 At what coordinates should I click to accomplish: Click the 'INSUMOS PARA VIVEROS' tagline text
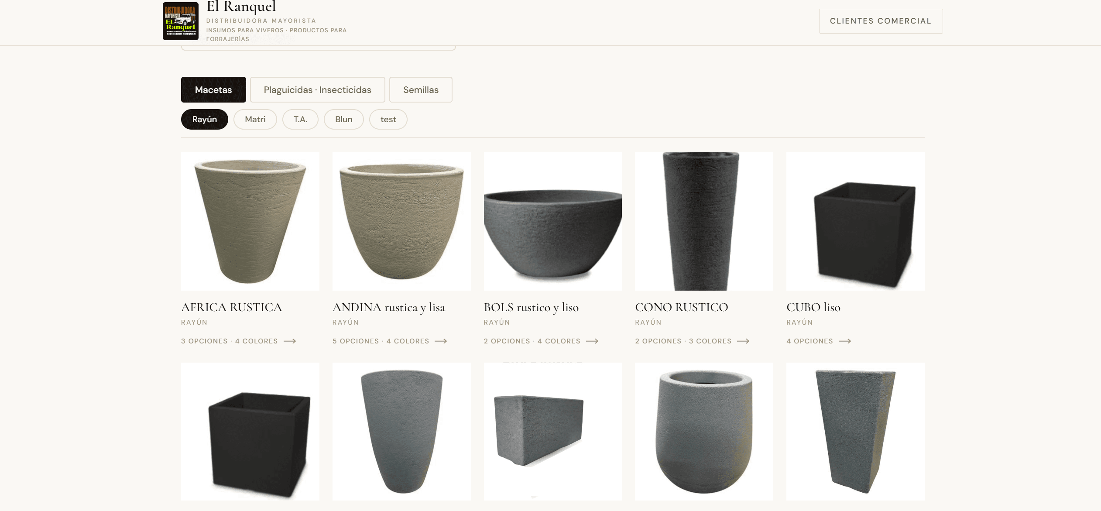(x=245, y=30)
